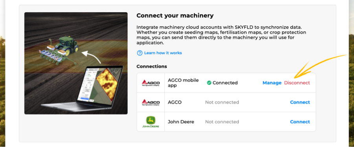This screenshot has width=354, height=147.
Task: Click the 'Connected' status text
Action: click(x=225, y=83)
